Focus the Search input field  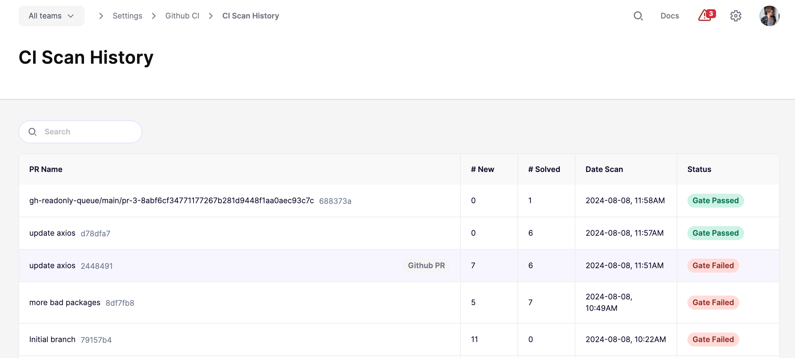[x=80, y=132]
